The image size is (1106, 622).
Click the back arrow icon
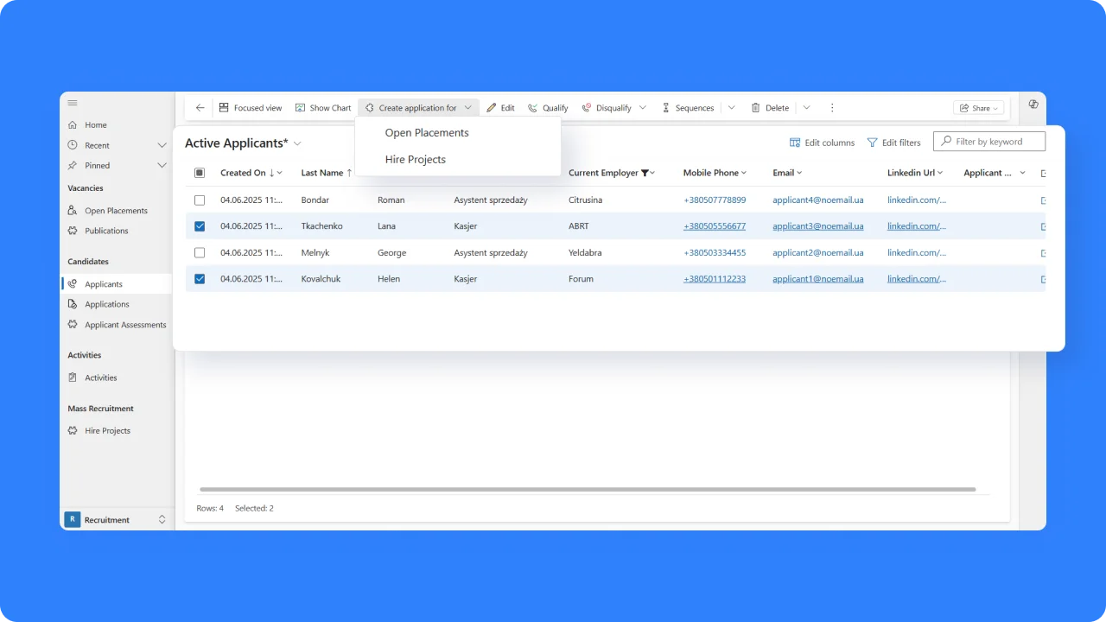click(x=200, y=108)
